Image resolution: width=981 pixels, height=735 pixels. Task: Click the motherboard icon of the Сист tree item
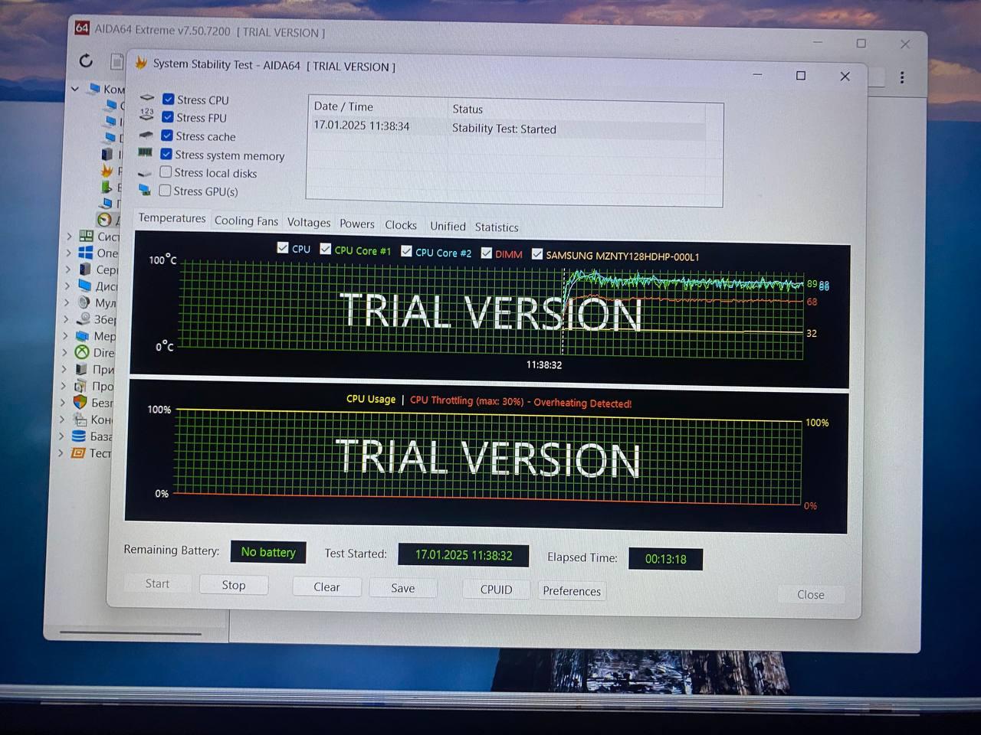[87, 236]
